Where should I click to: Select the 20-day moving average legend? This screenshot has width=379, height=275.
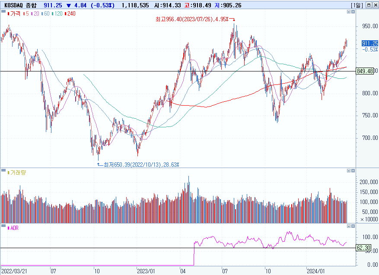(35, 13)
